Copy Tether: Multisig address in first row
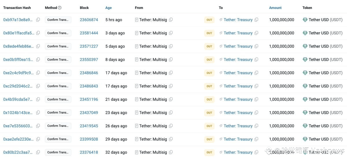Screen dimensions: 347x158 tap(171, 20)
